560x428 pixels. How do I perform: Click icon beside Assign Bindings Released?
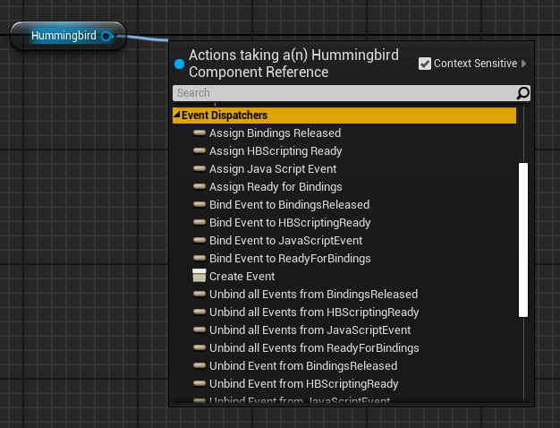199,133
